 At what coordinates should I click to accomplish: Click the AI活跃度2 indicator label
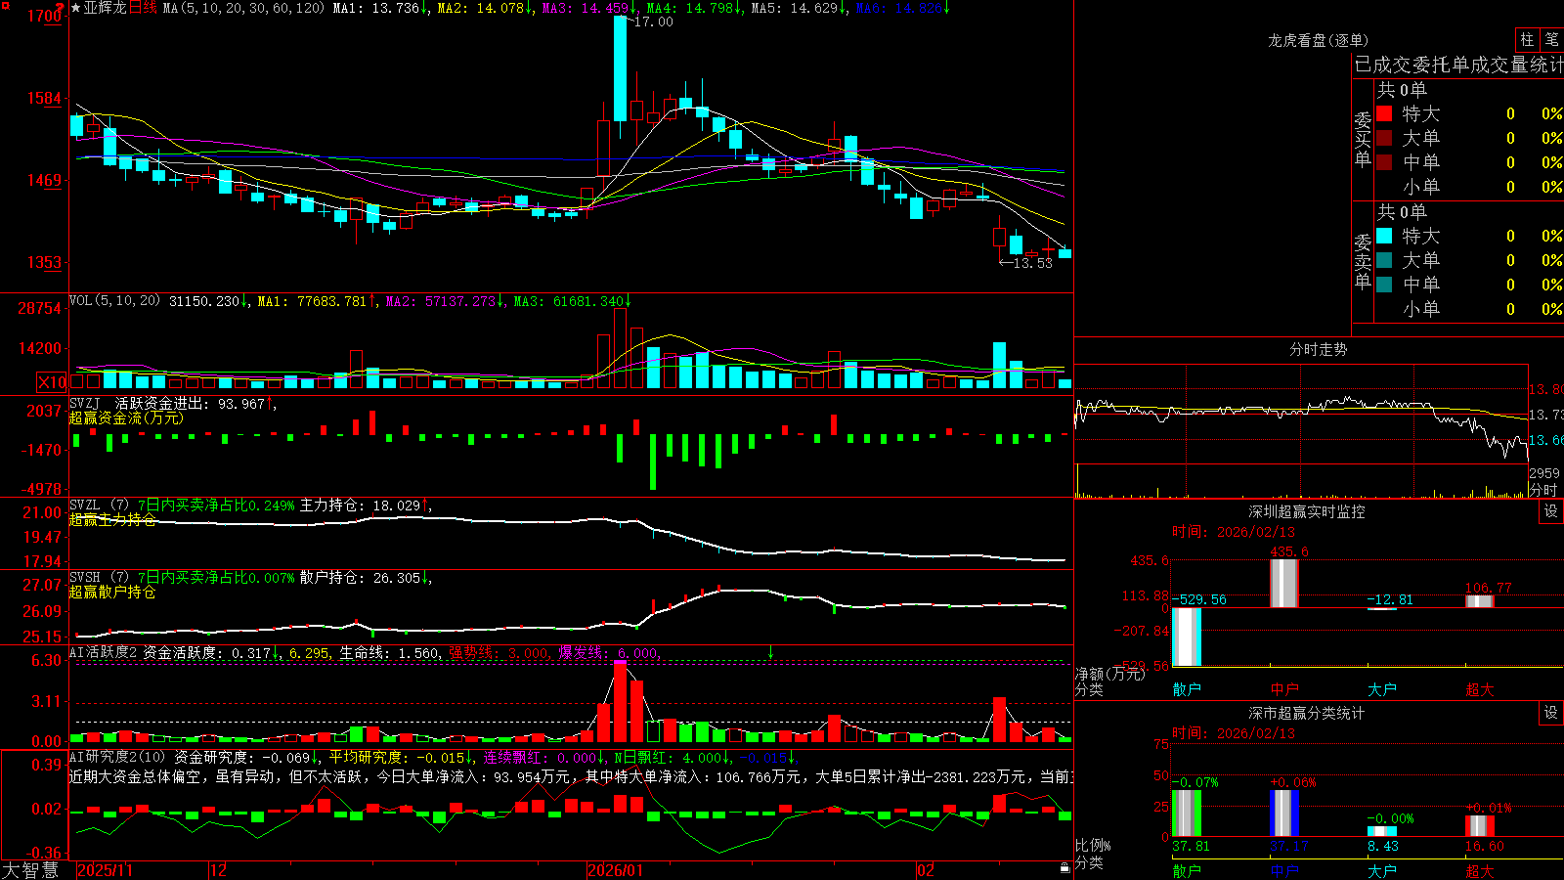[x=104, y=652]
